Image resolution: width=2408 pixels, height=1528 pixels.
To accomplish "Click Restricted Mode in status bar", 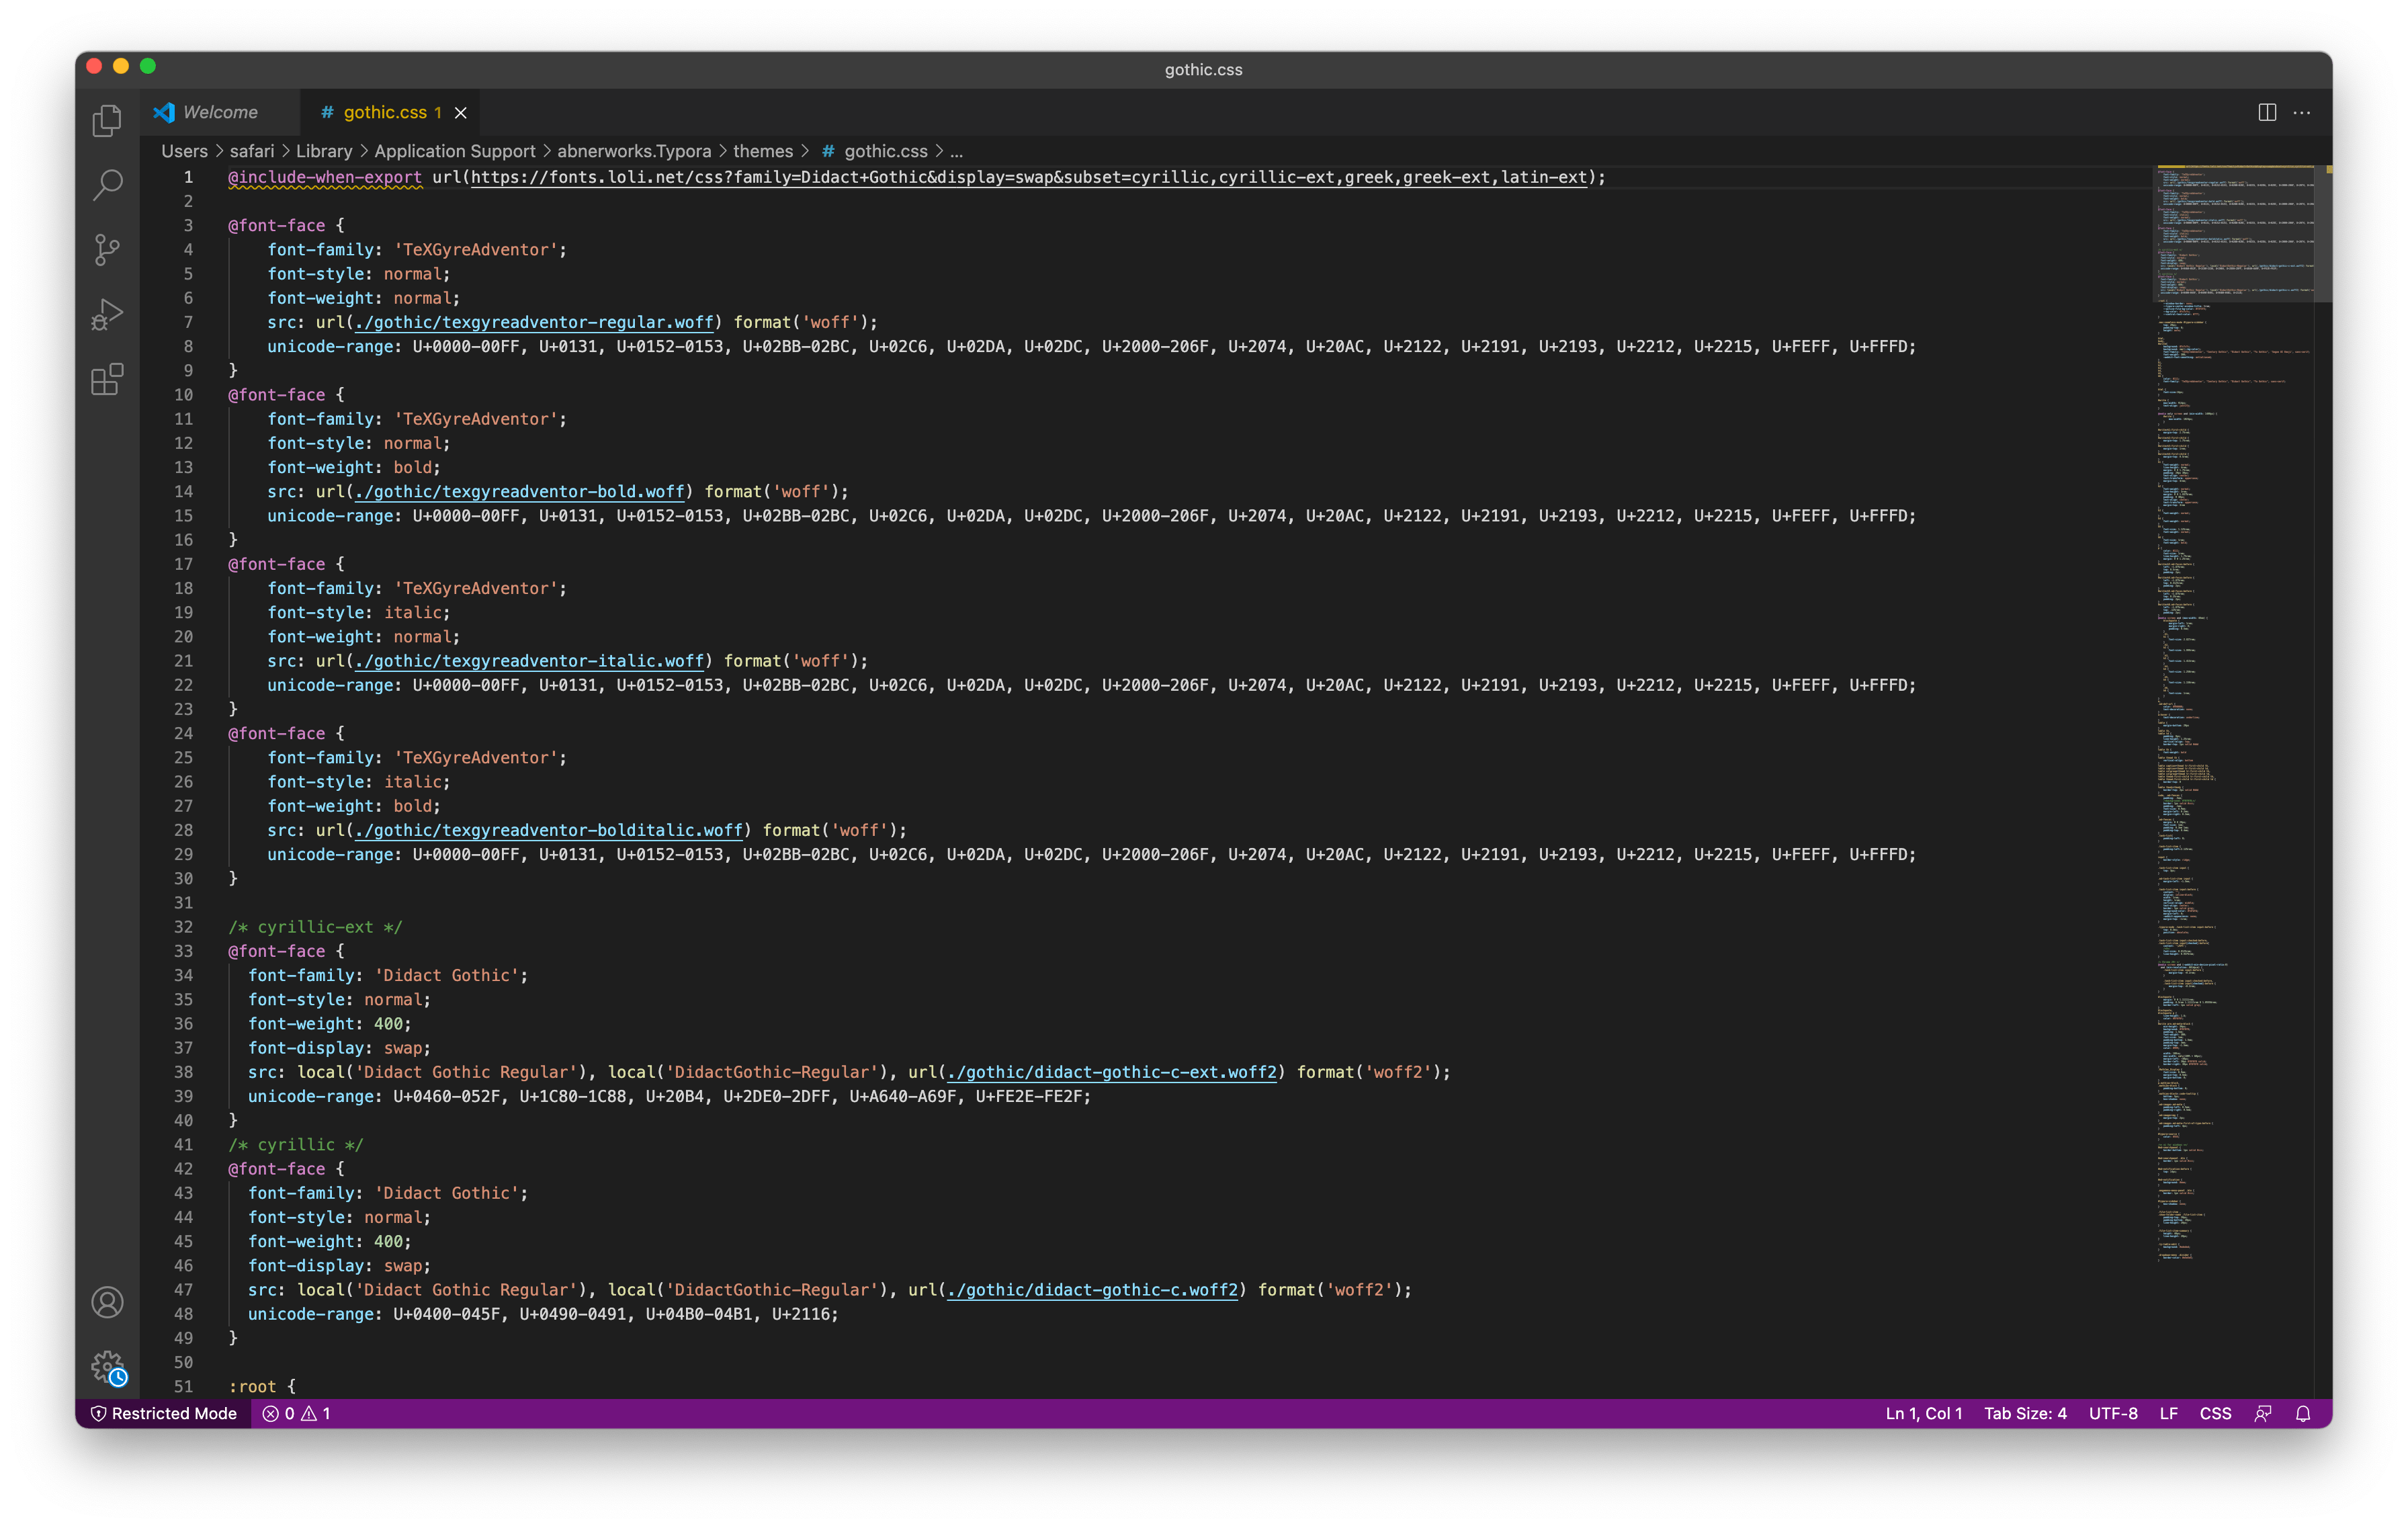I will (164, 1413).
